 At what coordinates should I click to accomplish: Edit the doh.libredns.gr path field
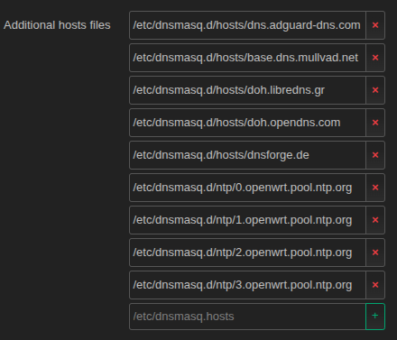[247, 90]
